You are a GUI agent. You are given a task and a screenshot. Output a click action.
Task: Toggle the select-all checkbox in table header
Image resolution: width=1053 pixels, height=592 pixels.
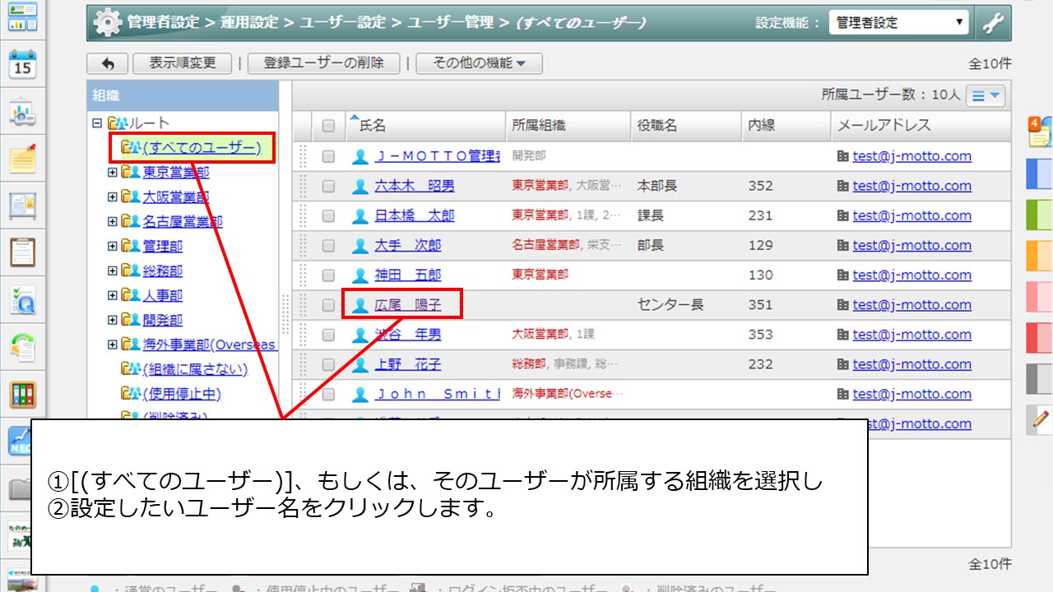328,126
